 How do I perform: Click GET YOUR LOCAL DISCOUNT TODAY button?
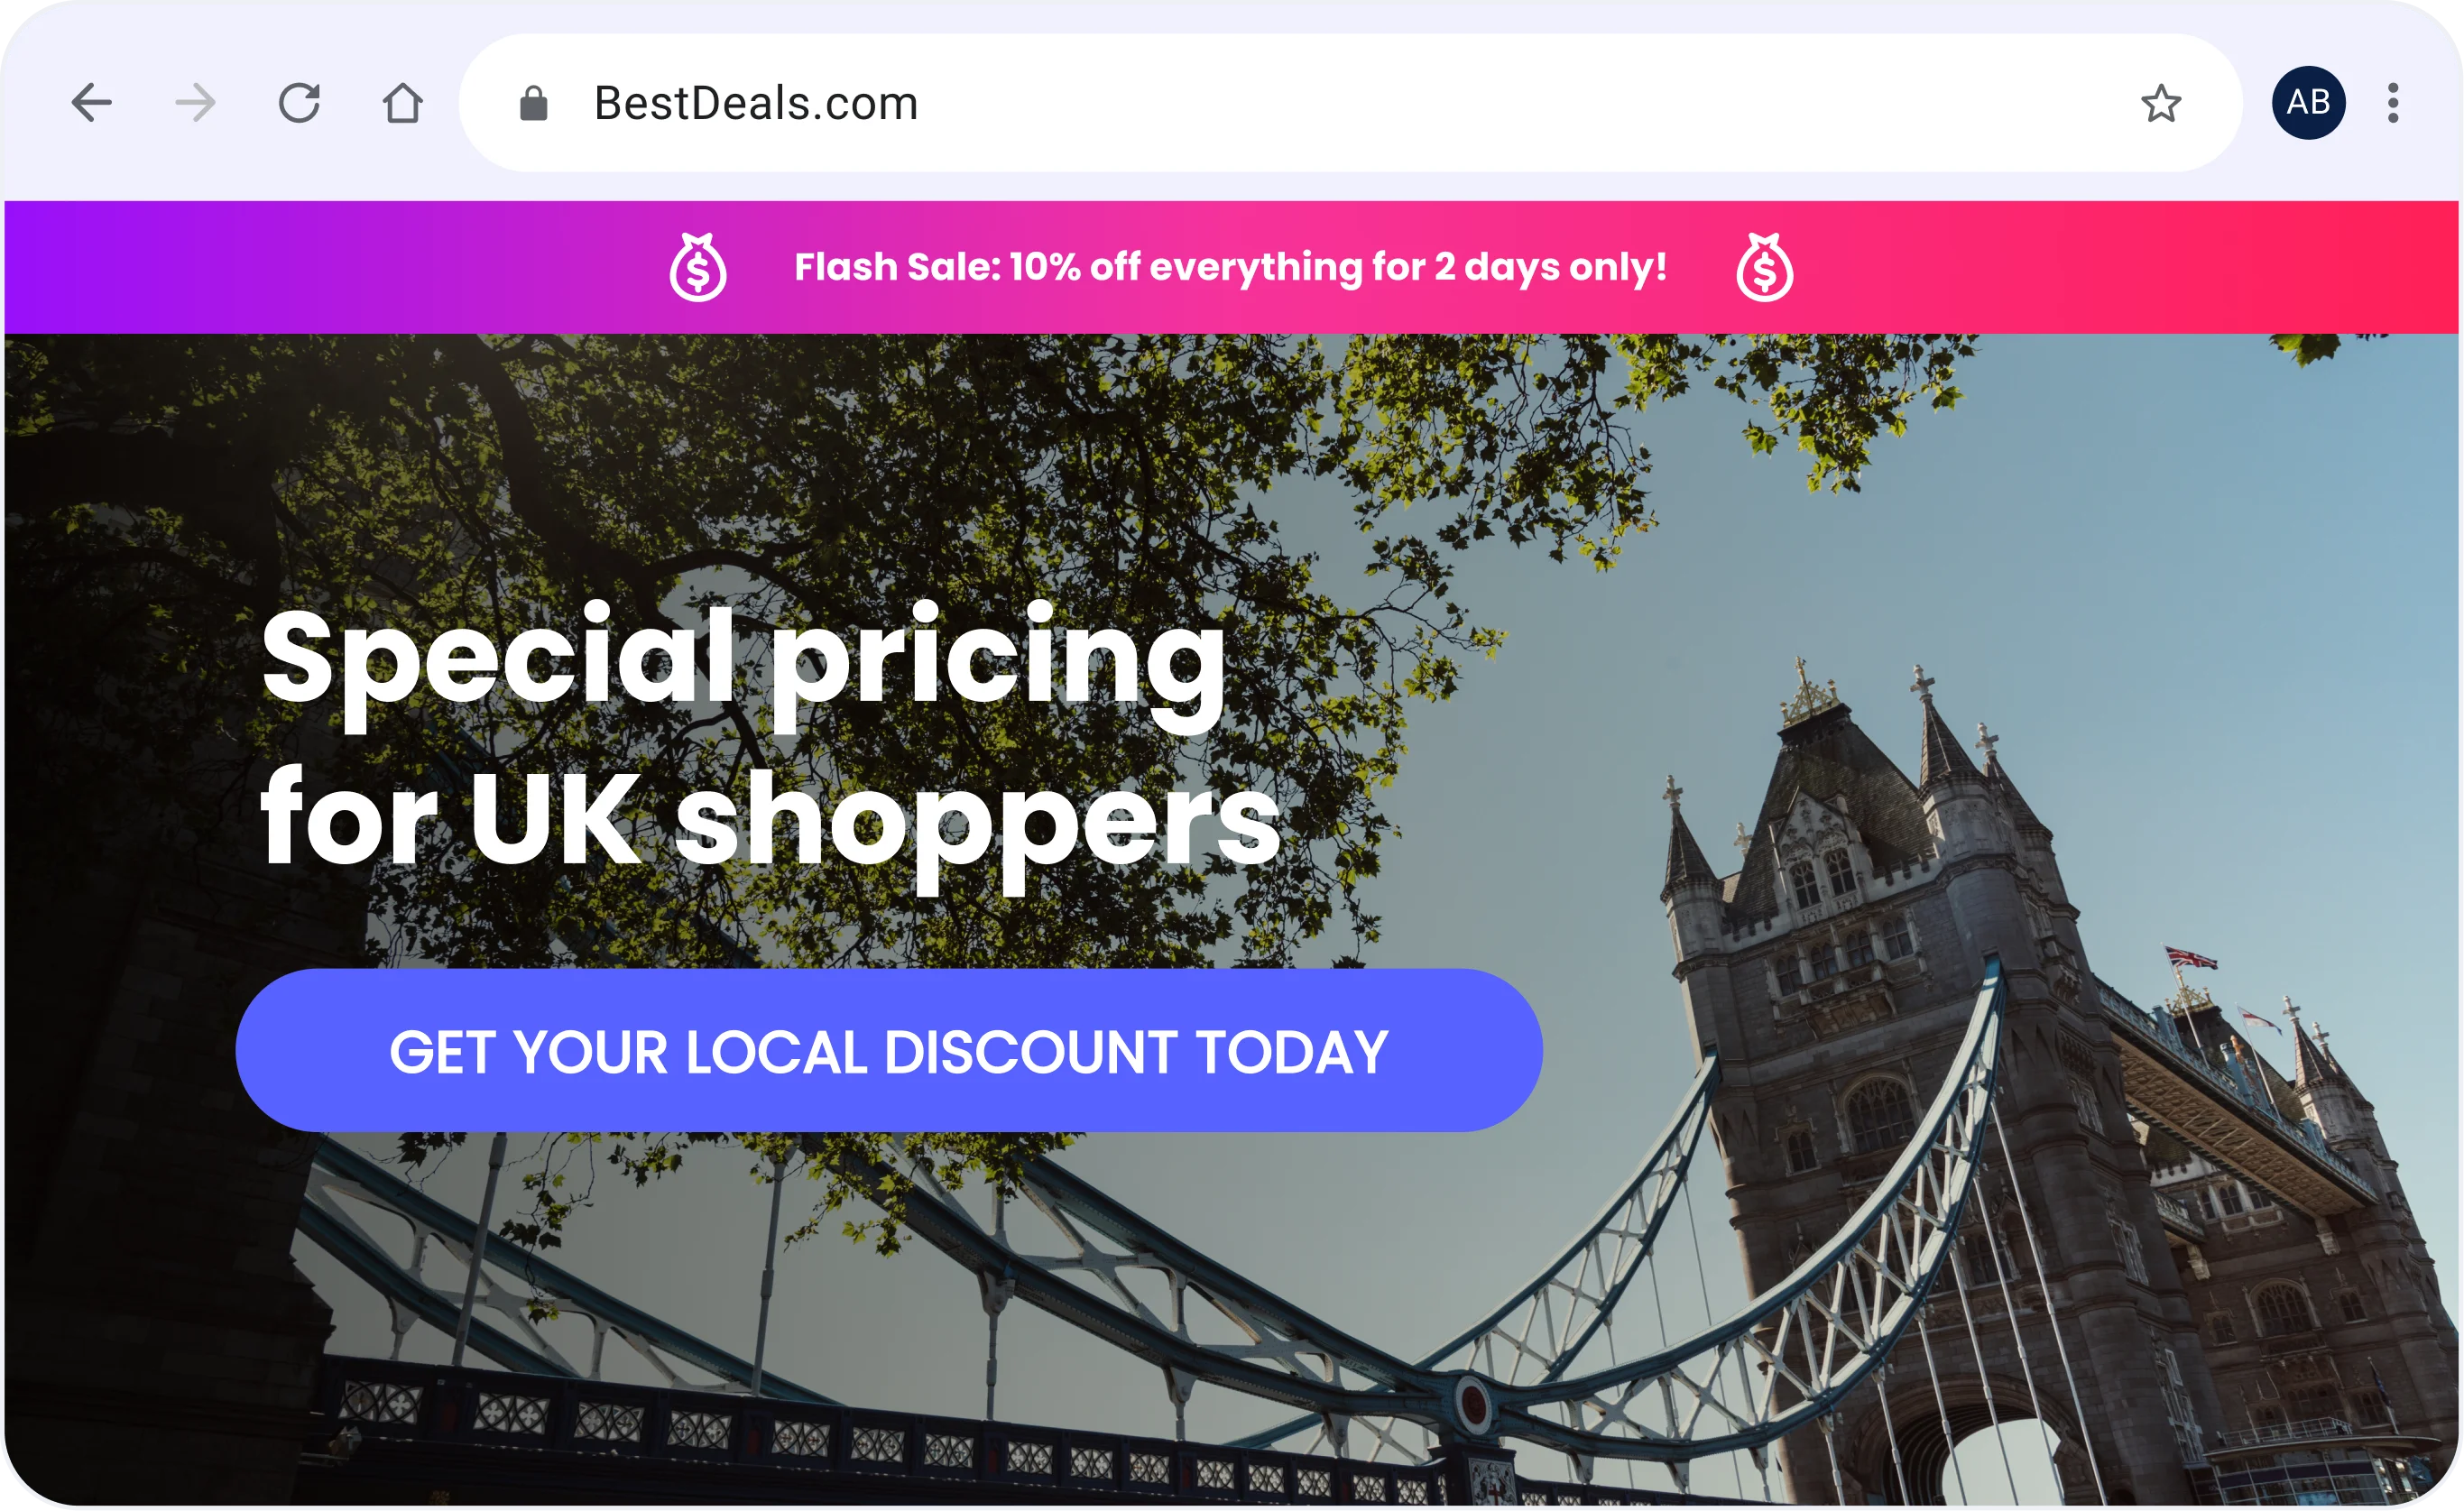click(x=889, y=1050)
